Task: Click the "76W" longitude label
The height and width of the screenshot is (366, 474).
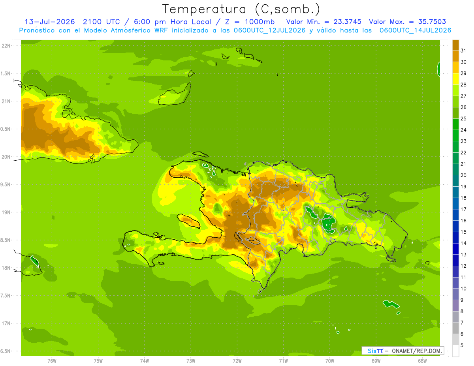Action: 52,360
